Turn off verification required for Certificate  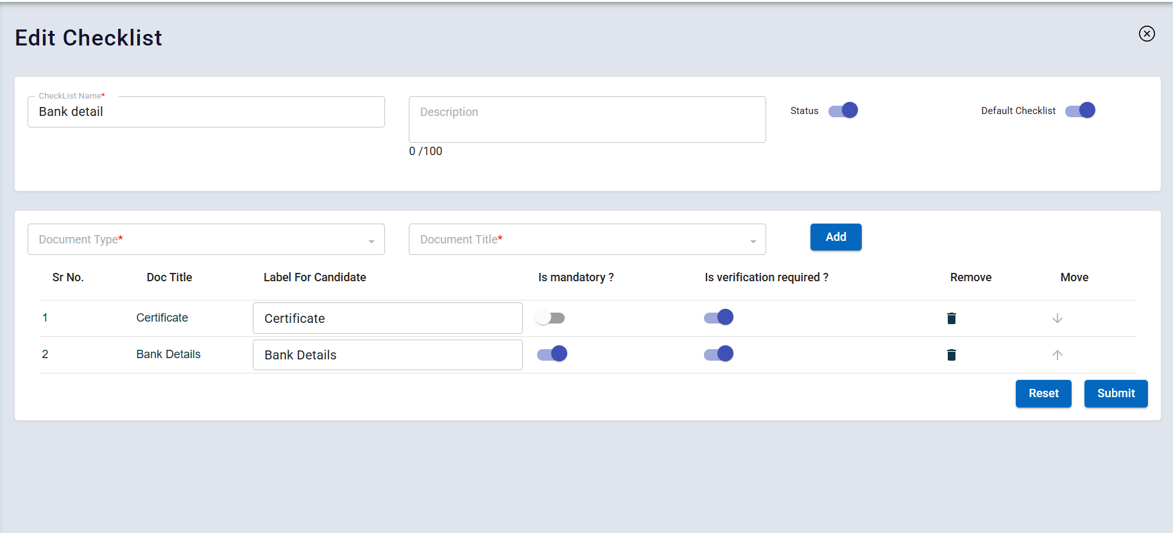[719, 318]
